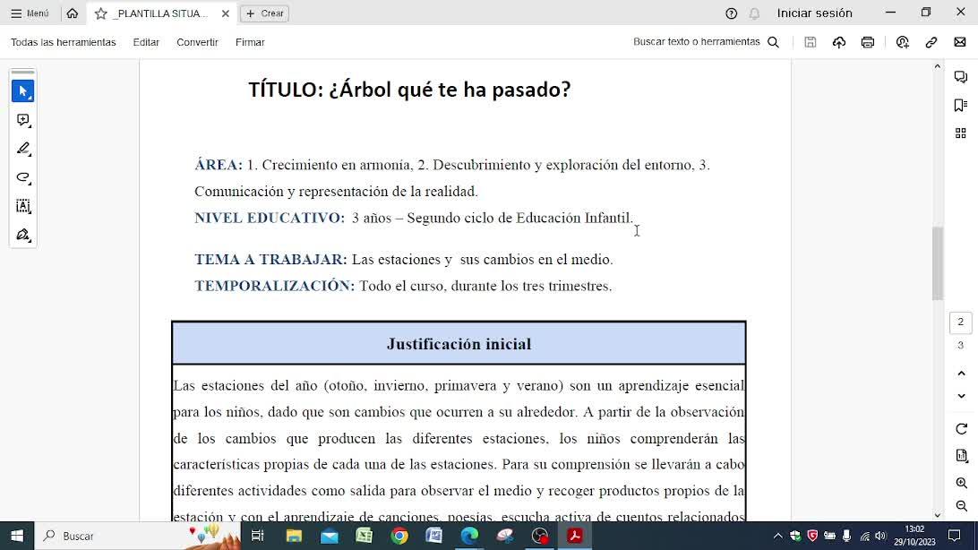
Task: Open the Convertir menu
Action: pyautogui.click(x=197, y=42)
